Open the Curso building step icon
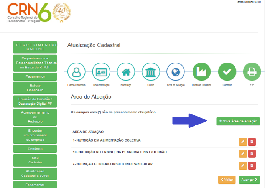265x188 pixels. pyautogui.click(x=151, y=72)
